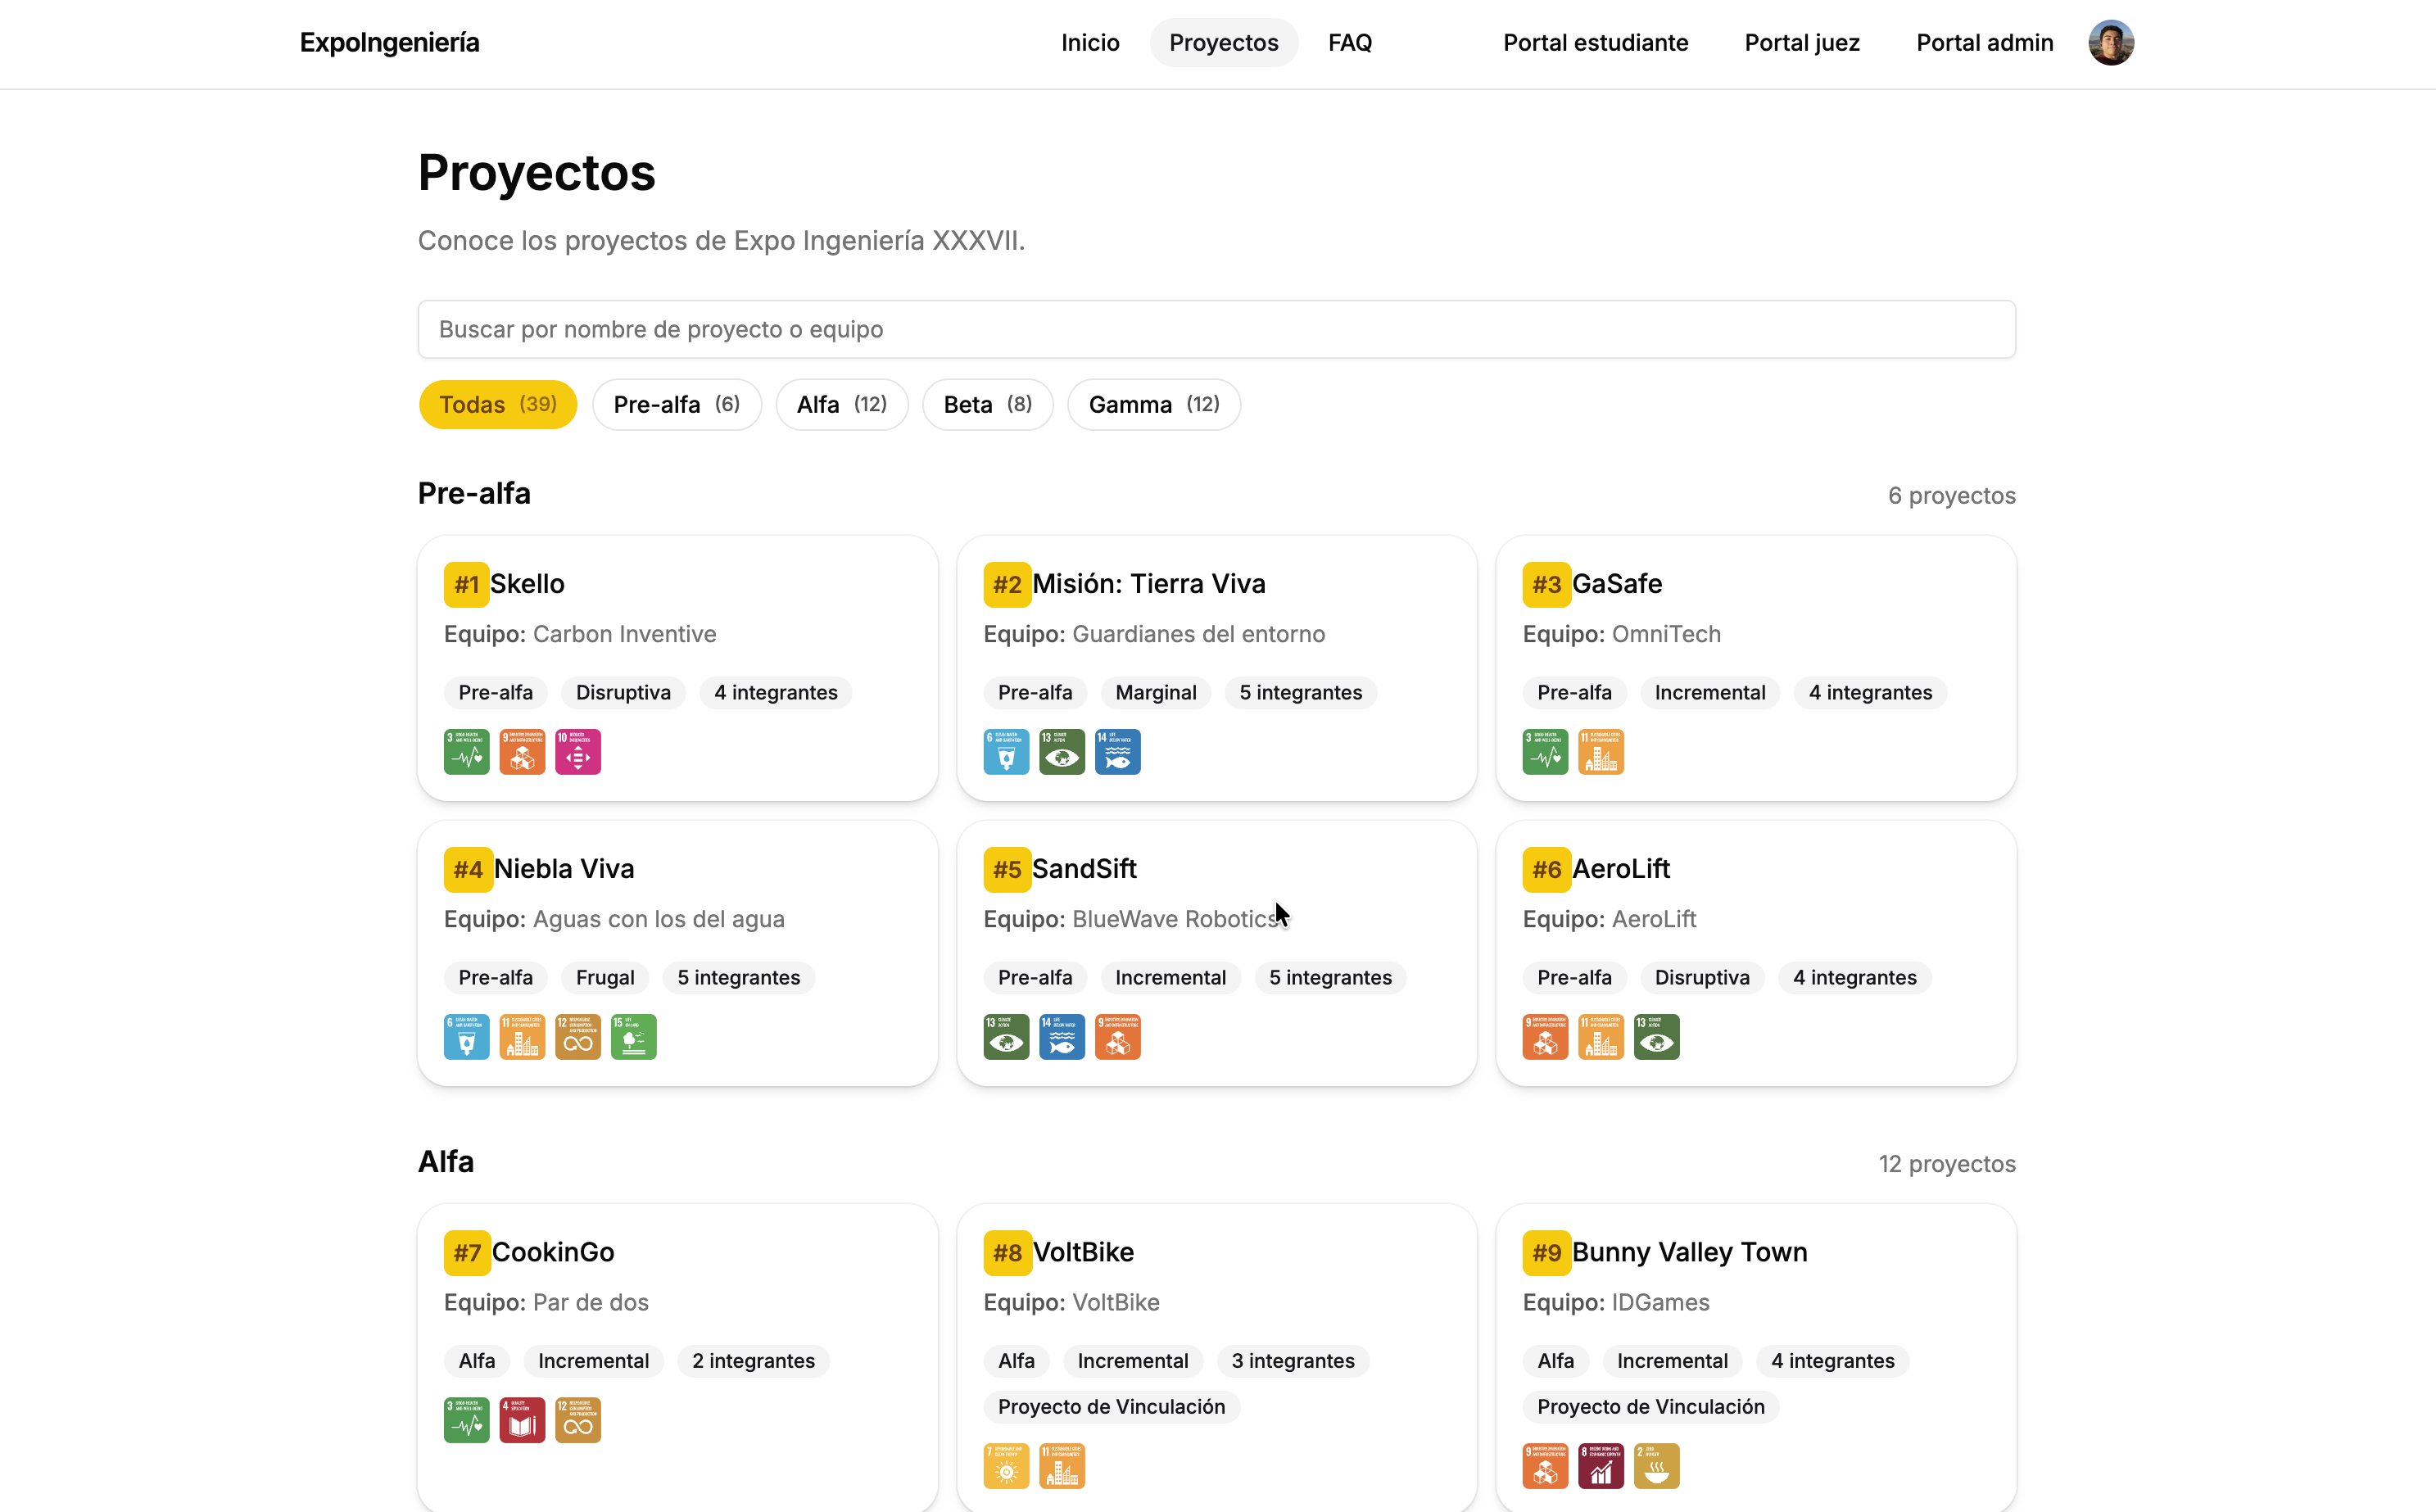Click SDG 3 health icon on GaSafe card
The width and height of the screenshot is (2436, 1512).
(1545, 752)
